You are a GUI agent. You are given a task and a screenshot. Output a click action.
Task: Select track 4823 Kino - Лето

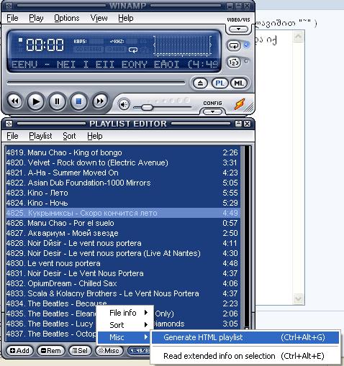click(x=122, y=193)
